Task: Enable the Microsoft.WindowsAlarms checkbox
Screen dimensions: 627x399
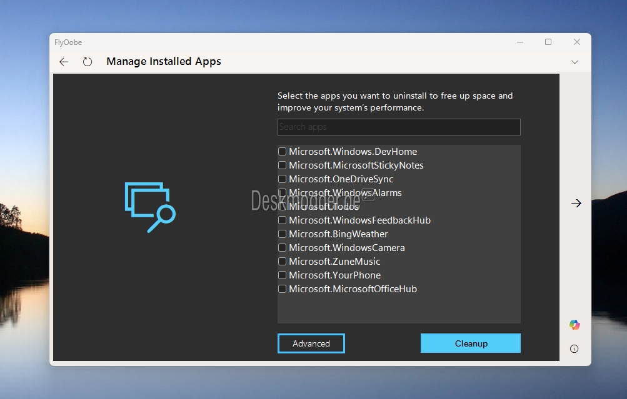Action: click(x=283, y=192)
